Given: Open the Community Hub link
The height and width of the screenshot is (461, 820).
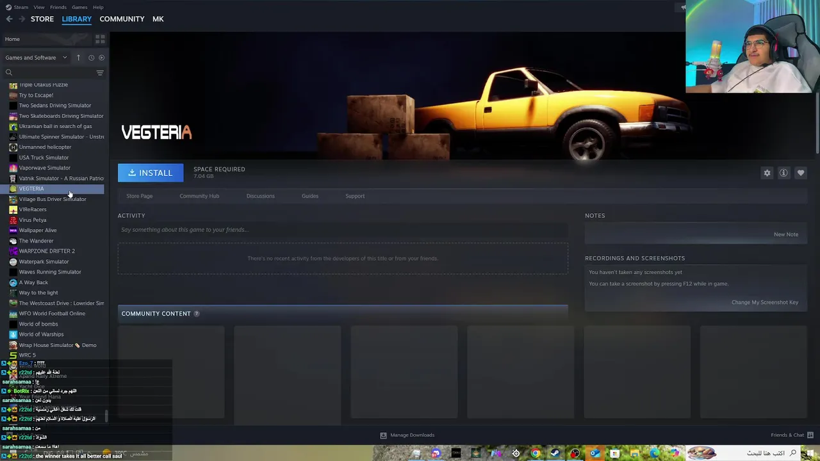Looking at the screenshot, I should point(199,196).
